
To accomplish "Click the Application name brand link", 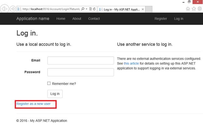I will (x=33, y=19).
